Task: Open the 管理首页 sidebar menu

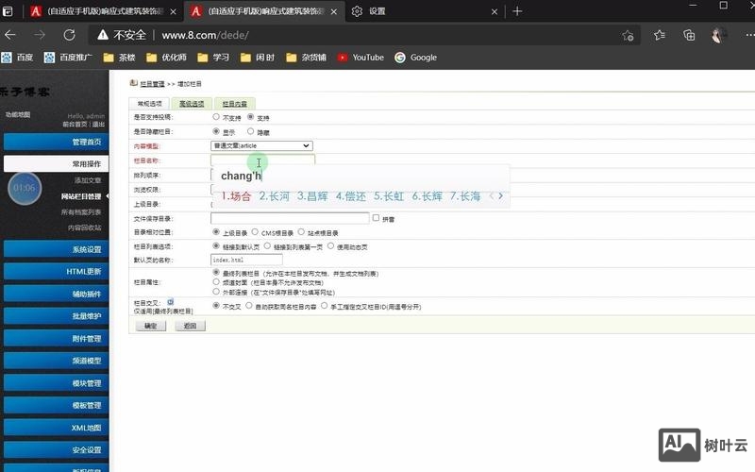Action: coord(56,143)
